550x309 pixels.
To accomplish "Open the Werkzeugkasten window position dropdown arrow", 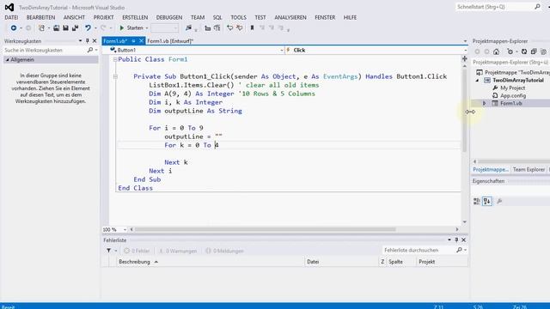I will click(x=80, y=41).
